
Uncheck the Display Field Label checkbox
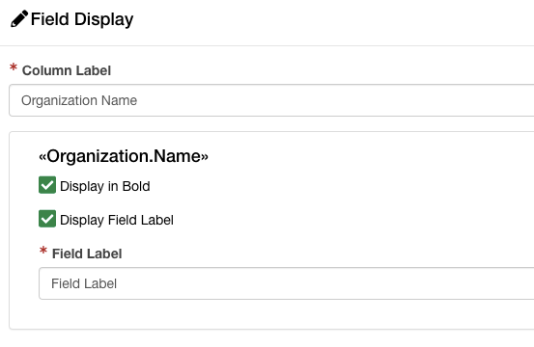[47, 219]
